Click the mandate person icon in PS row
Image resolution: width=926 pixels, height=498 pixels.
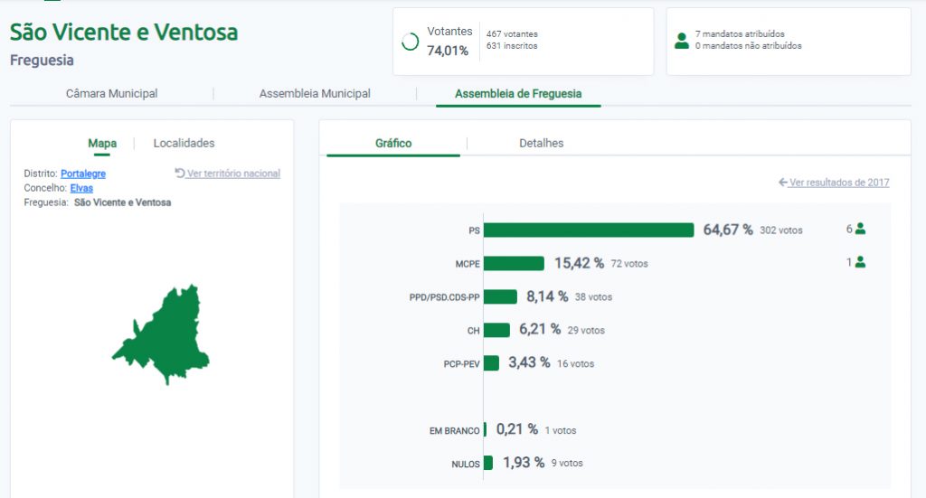point(860,230)
